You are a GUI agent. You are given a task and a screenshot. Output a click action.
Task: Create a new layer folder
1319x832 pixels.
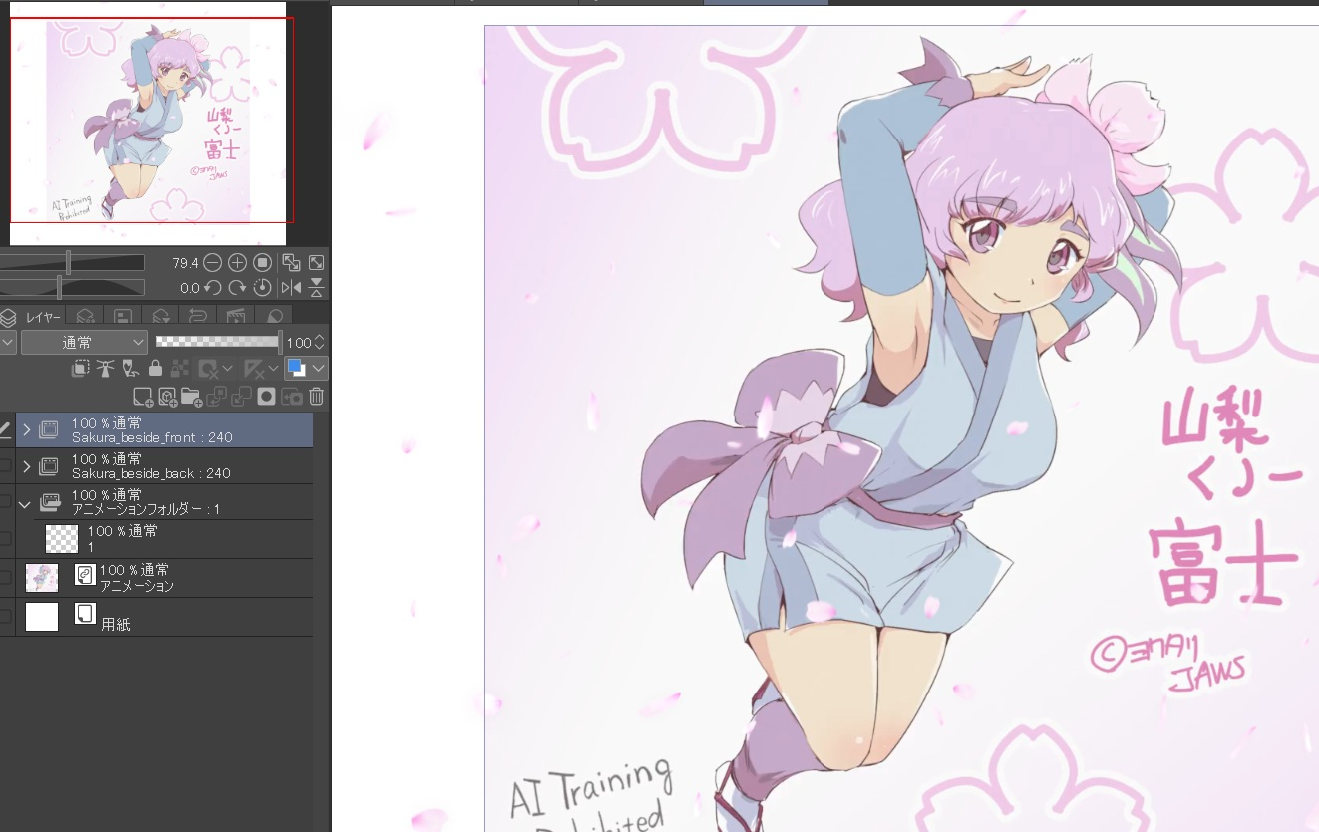[191, 397]
